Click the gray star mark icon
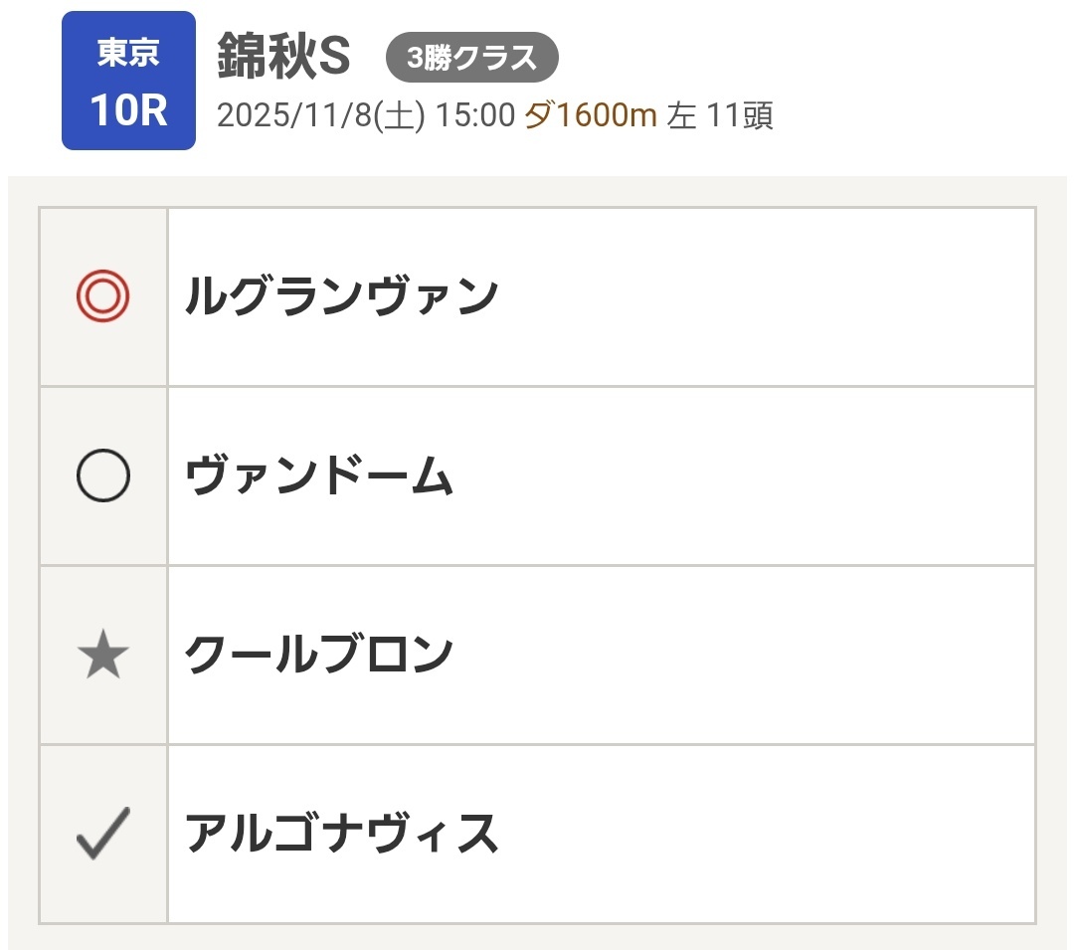The image size is (1074, 950). pyautogui.click(x=103, y=656)
